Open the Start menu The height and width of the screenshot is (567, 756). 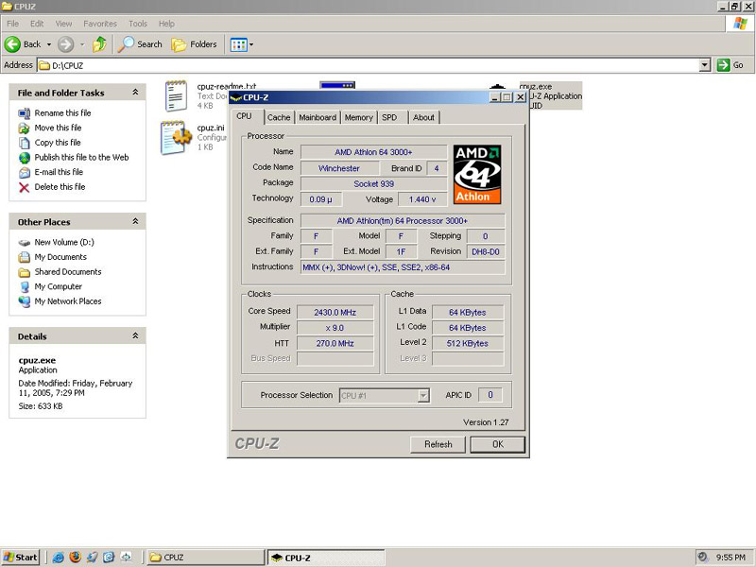tap(20, 558)
